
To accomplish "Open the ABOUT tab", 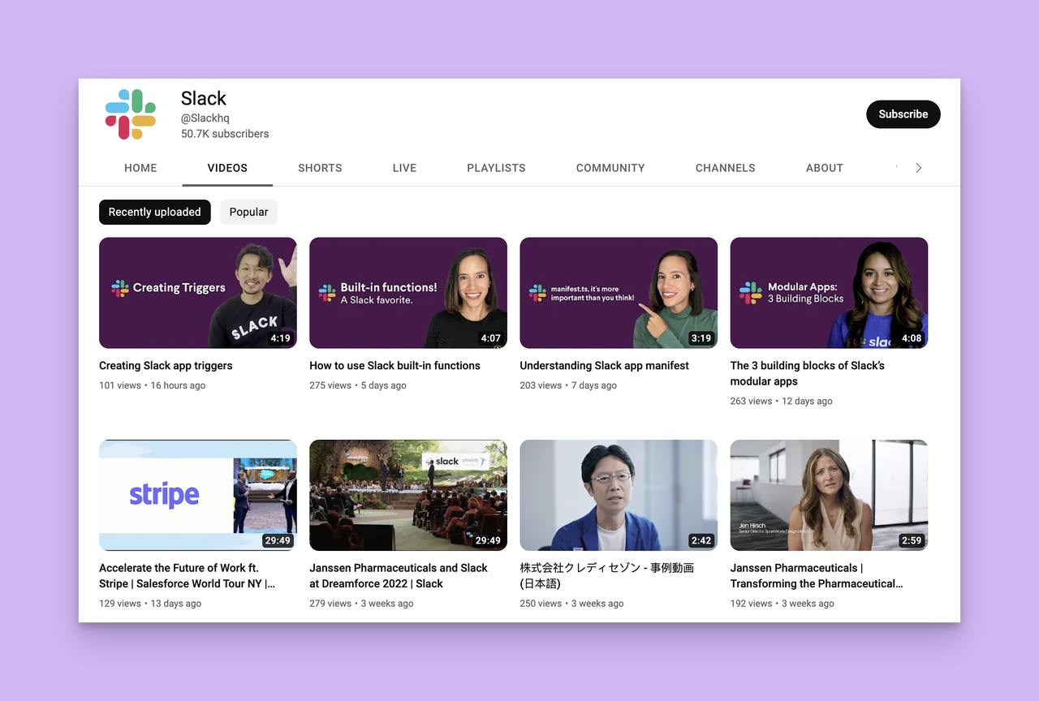I will [x=824, y=168].
